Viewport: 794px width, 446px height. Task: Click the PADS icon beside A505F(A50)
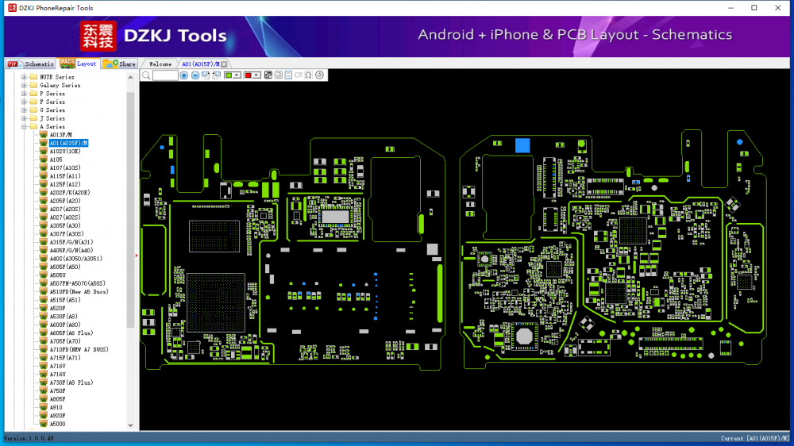point(44,267)
